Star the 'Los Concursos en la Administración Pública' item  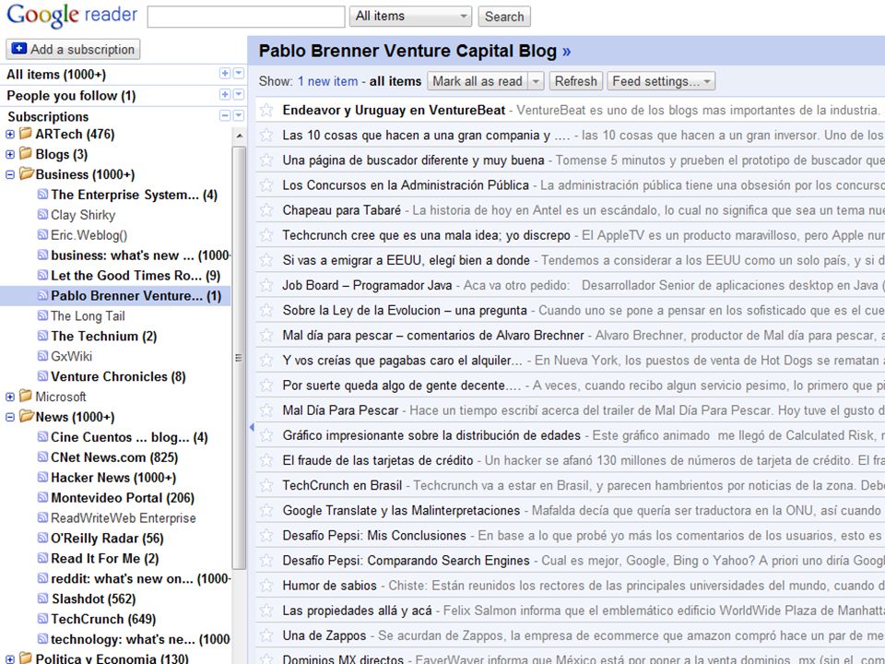pos(266,185)
